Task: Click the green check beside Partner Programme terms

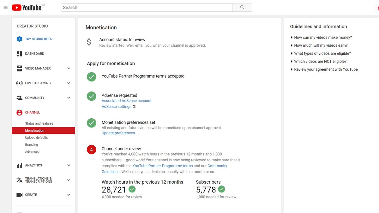Action: [92, 77]
